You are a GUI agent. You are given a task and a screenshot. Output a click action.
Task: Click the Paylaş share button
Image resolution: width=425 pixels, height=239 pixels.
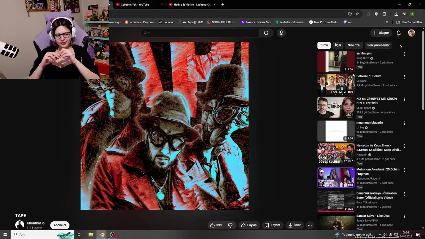pos(249,225)
